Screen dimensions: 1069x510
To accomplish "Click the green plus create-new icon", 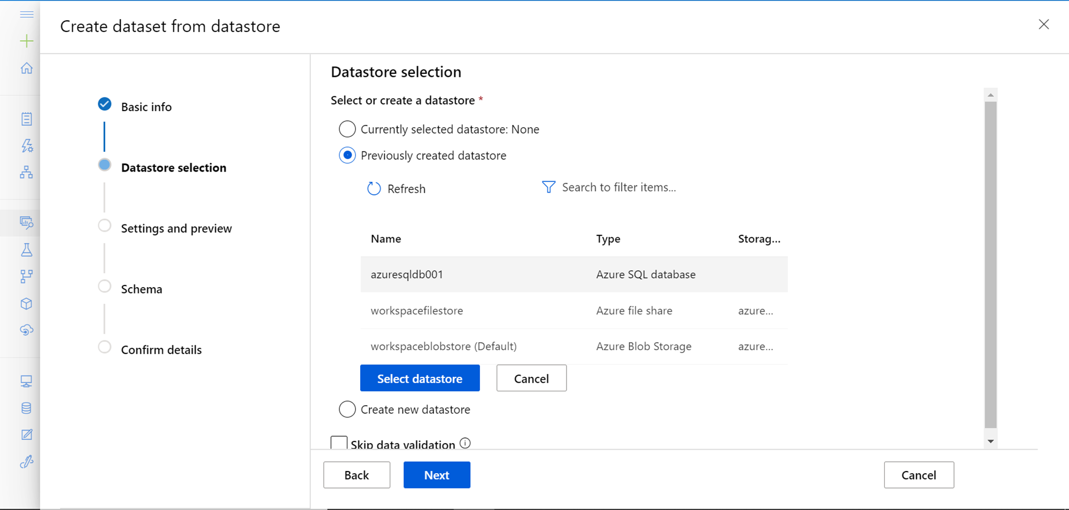I will 26,41.
